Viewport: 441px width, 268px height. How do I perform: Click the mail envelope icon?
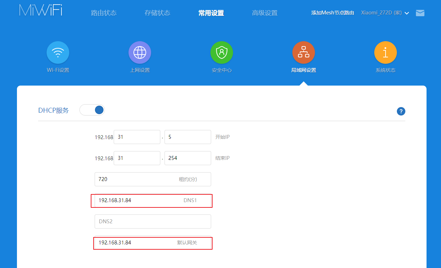click(420, 13)
